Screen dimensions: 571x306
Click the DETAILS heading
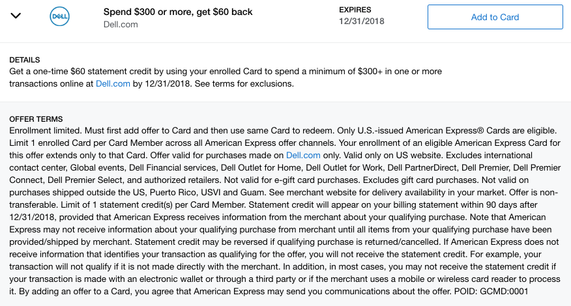(x=25, y=60)
